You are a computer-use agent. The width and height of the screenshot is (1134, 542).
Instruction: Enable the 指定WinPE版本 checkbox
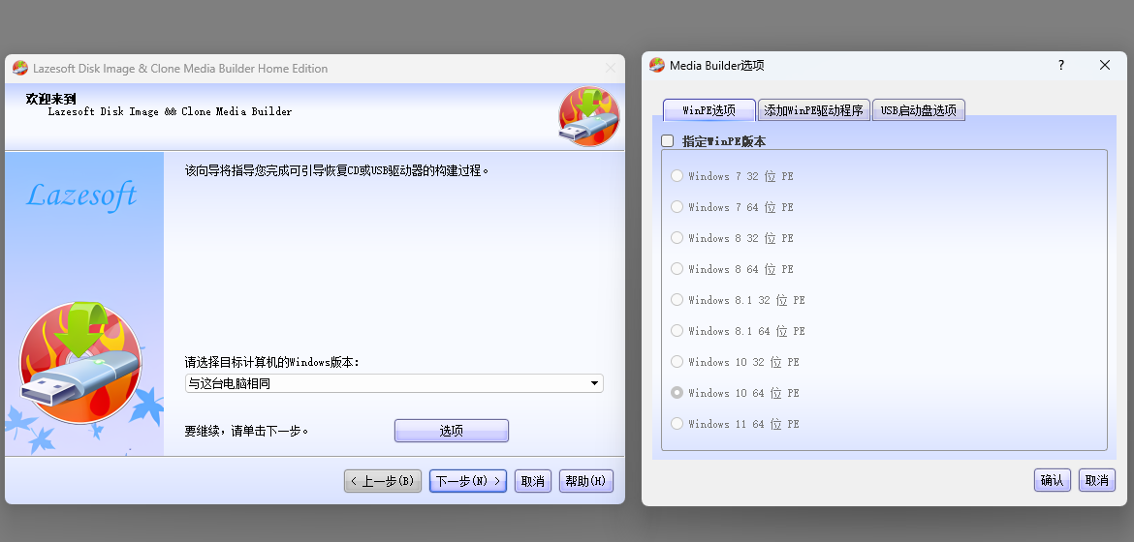tap(668, 141)
